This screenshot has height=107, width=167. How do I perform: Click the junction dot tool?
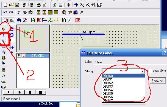4,35
